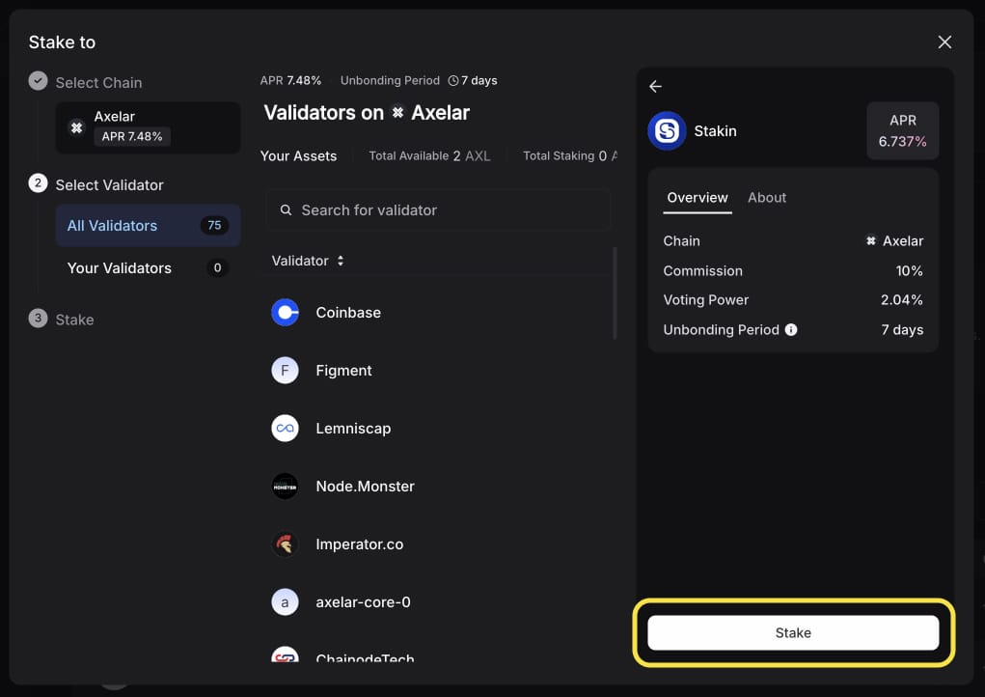Click the Unbonding Period info icon
The image size is (985, 697).
click(791, 329)
